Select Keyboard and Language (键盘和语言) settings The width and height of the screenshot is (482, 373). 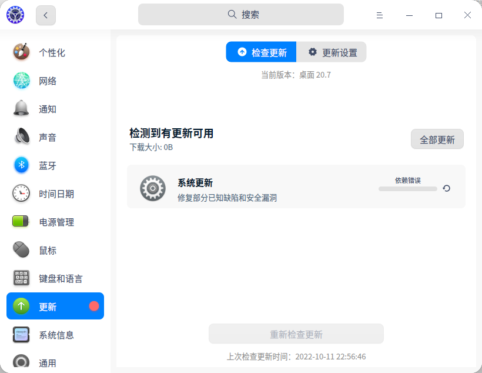click(21, 278)
